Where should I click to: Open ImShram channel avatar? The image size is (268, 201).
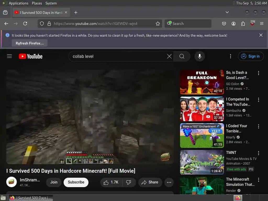12,182
